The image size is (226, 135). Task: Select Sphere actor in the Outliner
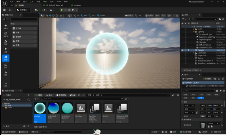200,58
